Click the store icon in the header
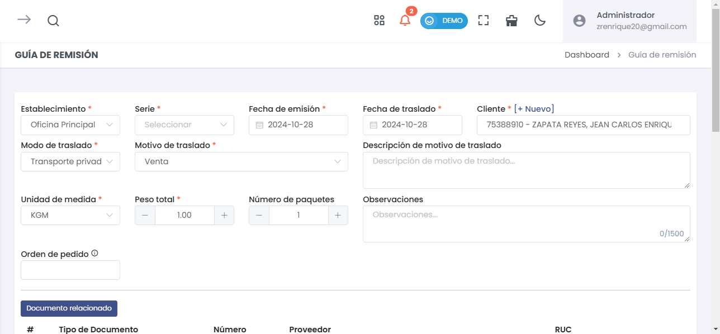The image size is (720, 334). click(511, 20)
